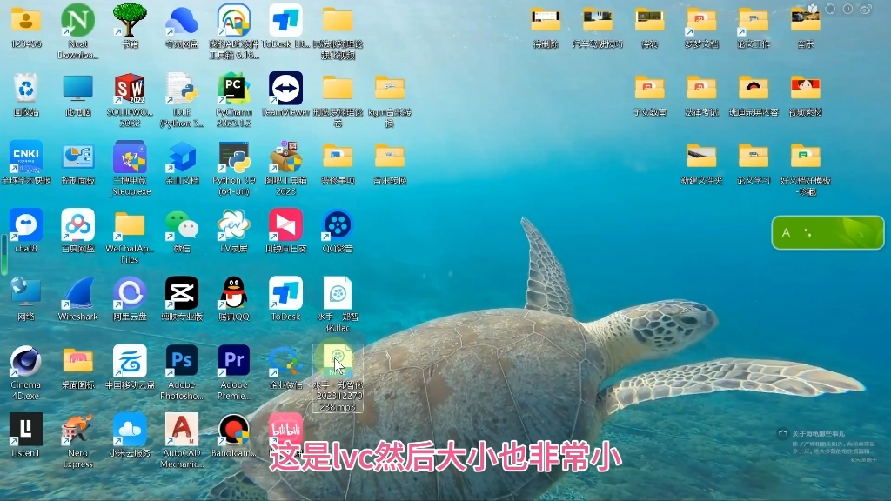Open SOLIDWORKS 2022
The image size is (891, 501).
pyautogui.click(x=129, y=90)
